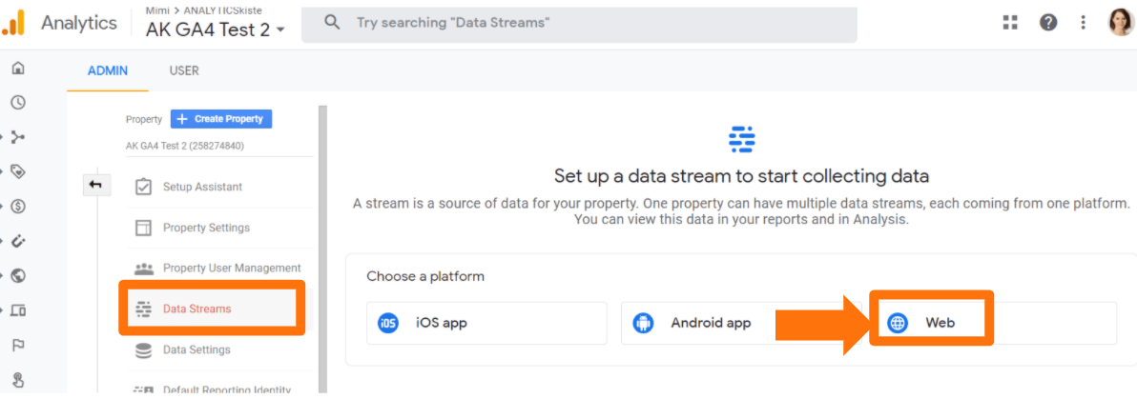Open the Google apps grid icon
Viewport: 1137px width, 399px height.
coord(1010,23)
